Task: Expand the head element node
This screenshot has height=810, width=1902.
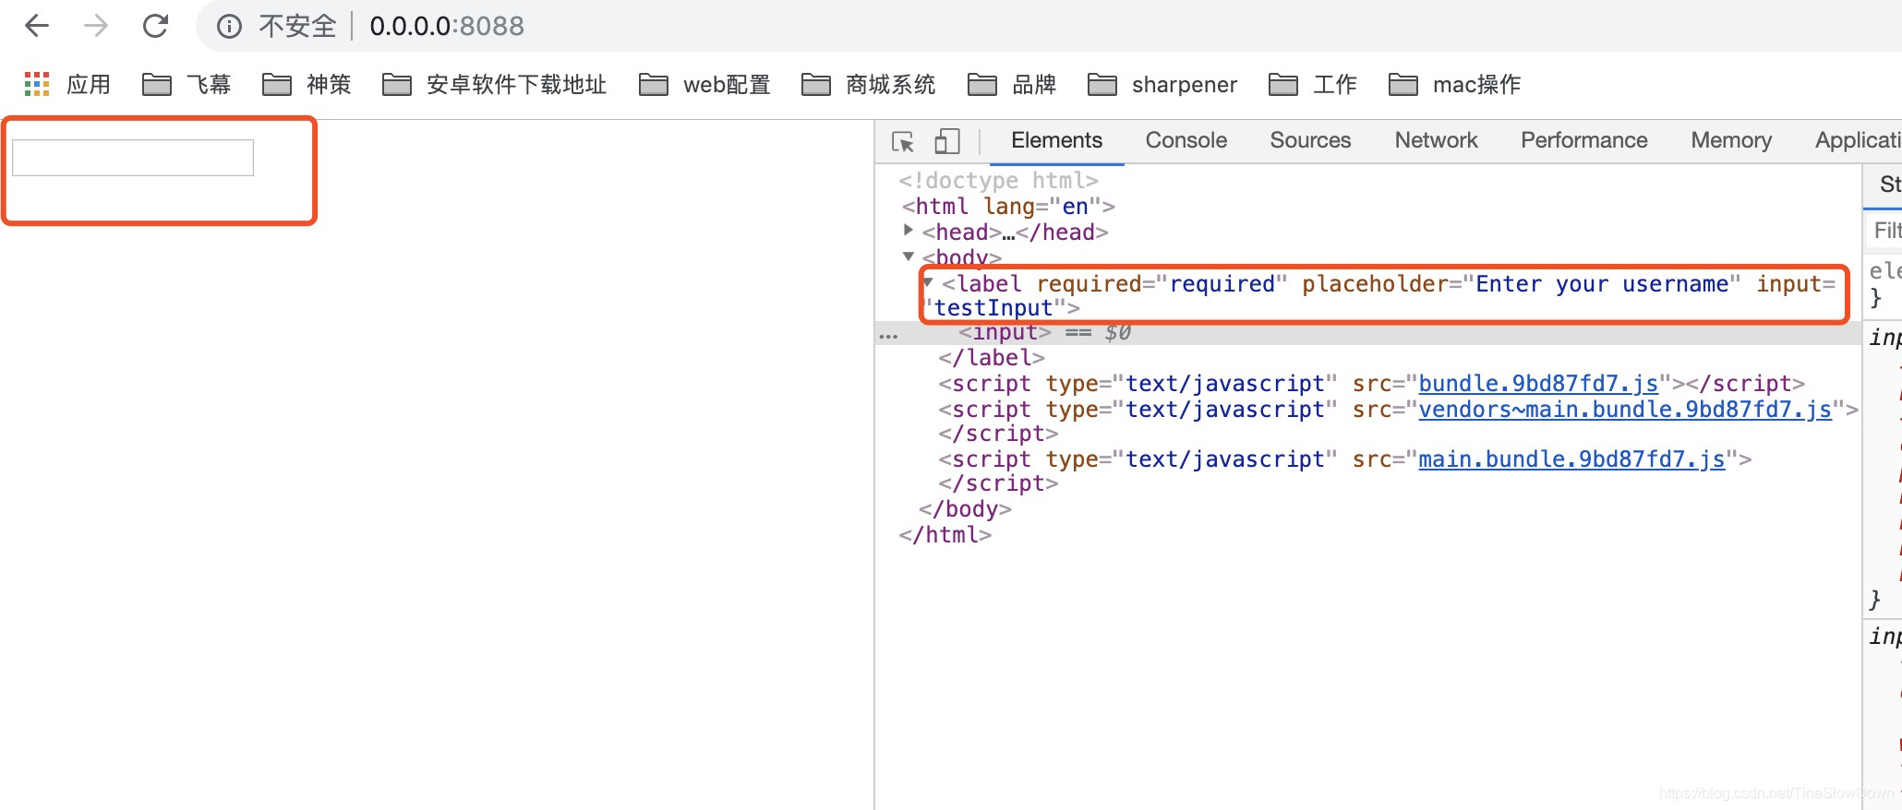Action: [x=909, y=231]
